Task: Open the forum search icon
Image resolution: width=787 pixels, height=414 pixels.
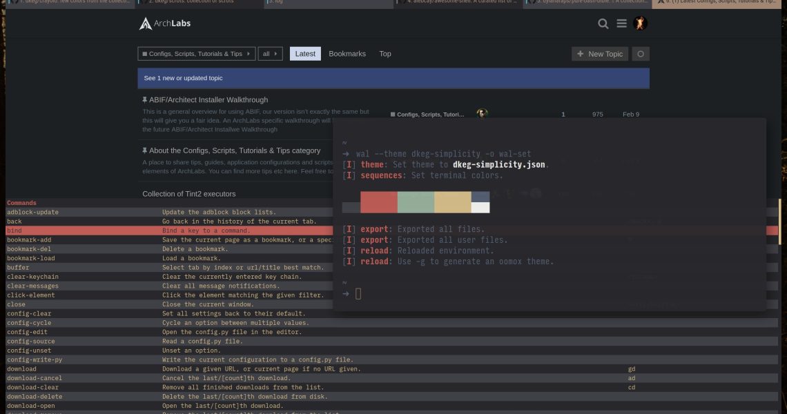Action: (603, 23)
